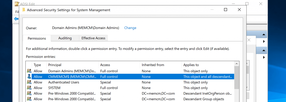Click the back arrow in the ADSI Edit toolbar
This screenshot has height=102, width=286.
(16, 19)
